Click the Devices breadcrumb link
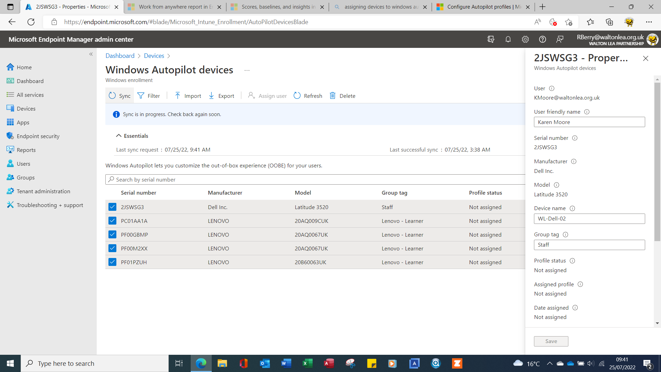This screenshot has height=372, width=661. [154, 56]
